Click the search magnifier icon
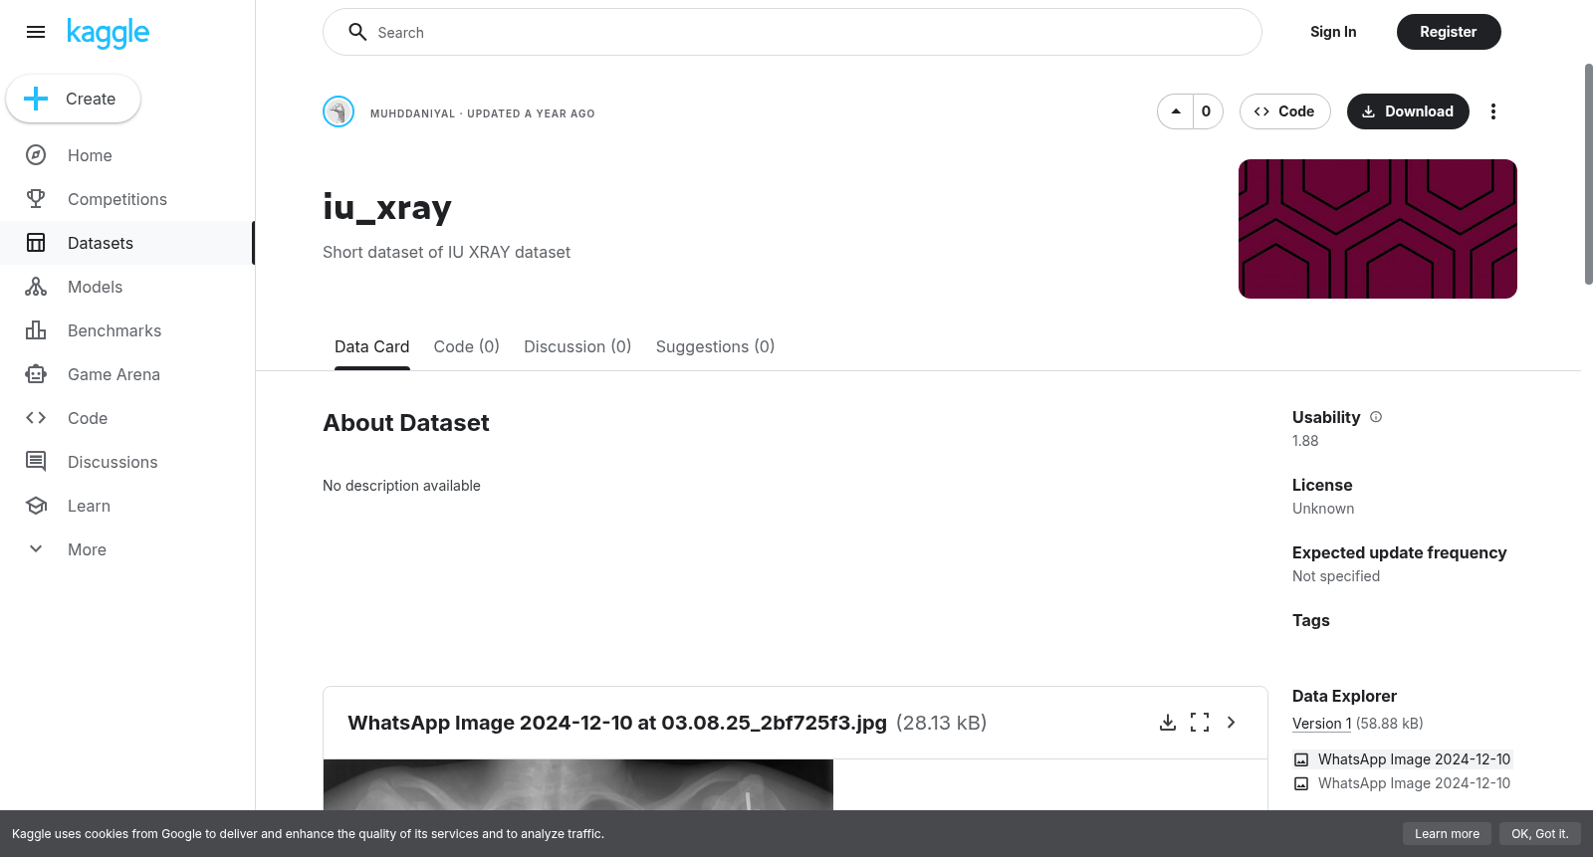Image resolution: width=1593 pixels, height=857 pixels. [x=357, y=32]
